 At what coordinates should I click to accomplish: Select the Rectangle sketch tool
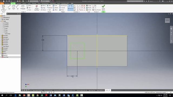point(23,7)
